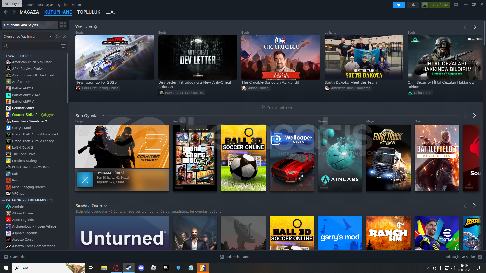This screenshot has height=273, width=486.
Task: Show hidden system tray icons
Action: [428, 268]
